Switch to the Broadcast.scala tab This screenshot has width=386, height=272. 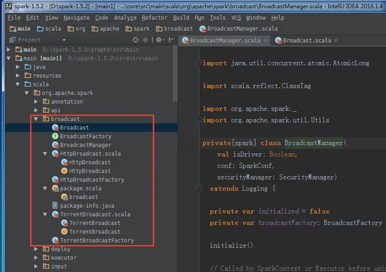(x=307, y=40)
